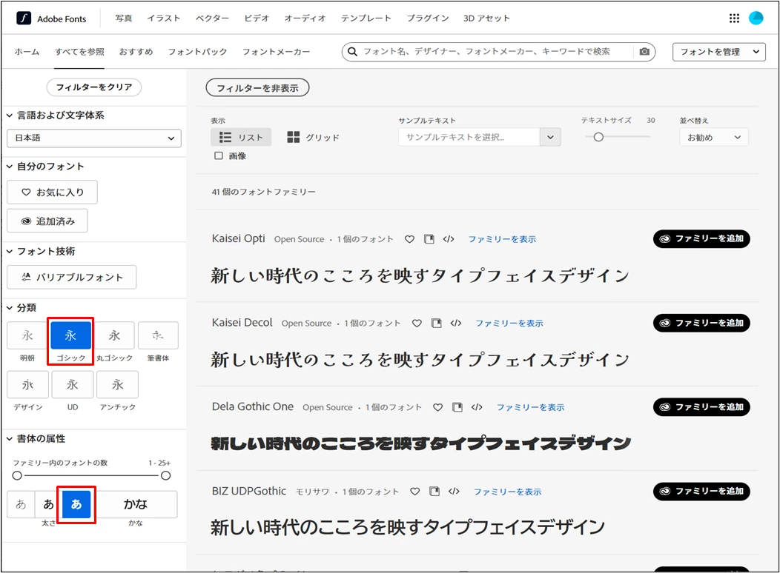This screenshot has width=780, height=573.
Task: Click the Adobe Fonts logo icon
Action: click(x=24, y=19)
